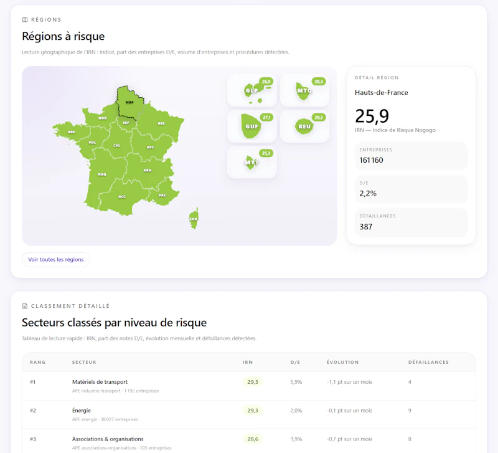498x453 pixels.
Task: Open the GUF Guyane overseas tile
Action: tap(252, 126)
